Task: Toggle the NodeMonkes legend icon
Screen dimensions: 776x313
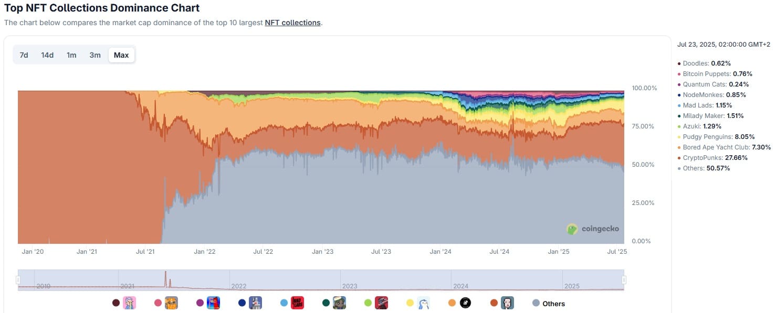Action: 256,303
